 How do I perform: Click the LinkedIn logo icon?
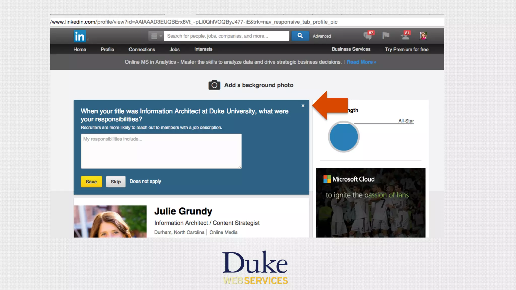point(80,36)
